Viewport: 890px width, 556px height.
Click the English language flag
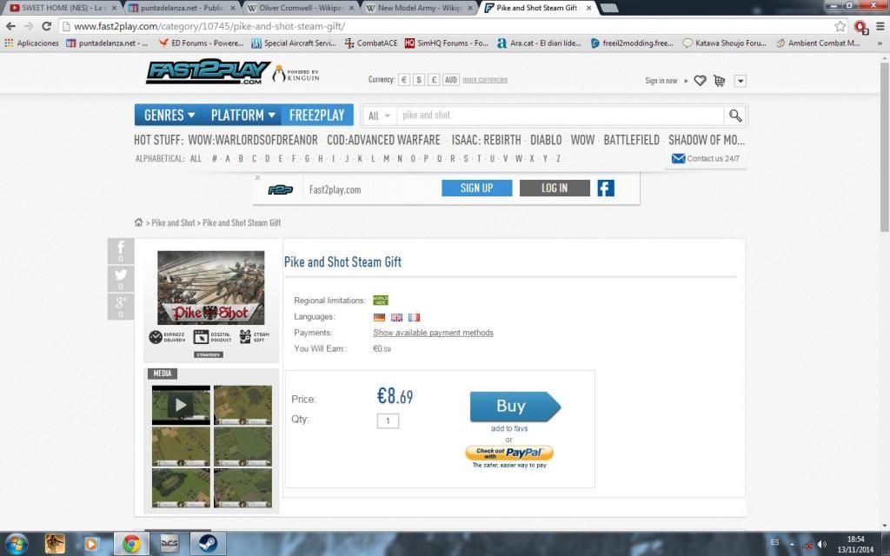(x=396, y=317)
